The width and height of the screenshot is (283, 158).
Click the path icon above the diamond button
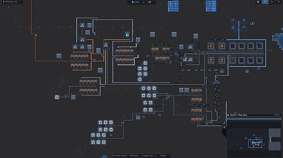click(224, 123)
